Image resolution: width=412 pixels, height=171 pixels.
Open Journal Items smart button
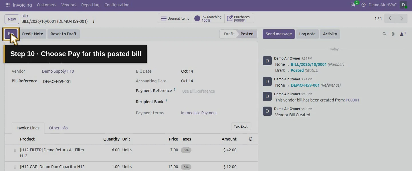pos(175,19)
